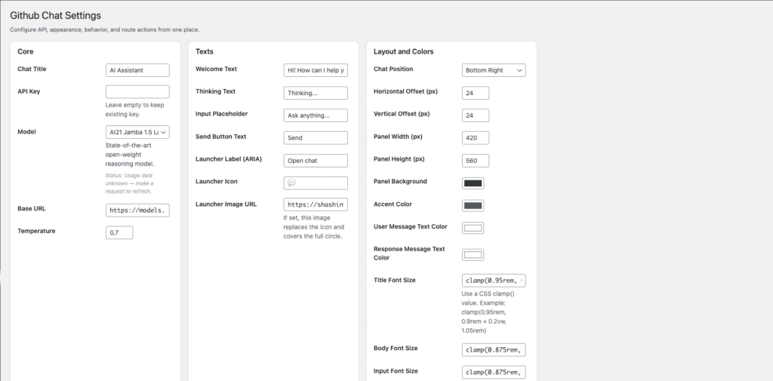Click the 'State-of-the-art open-weight' model description
773x381 pixels.
click(130, 154)
